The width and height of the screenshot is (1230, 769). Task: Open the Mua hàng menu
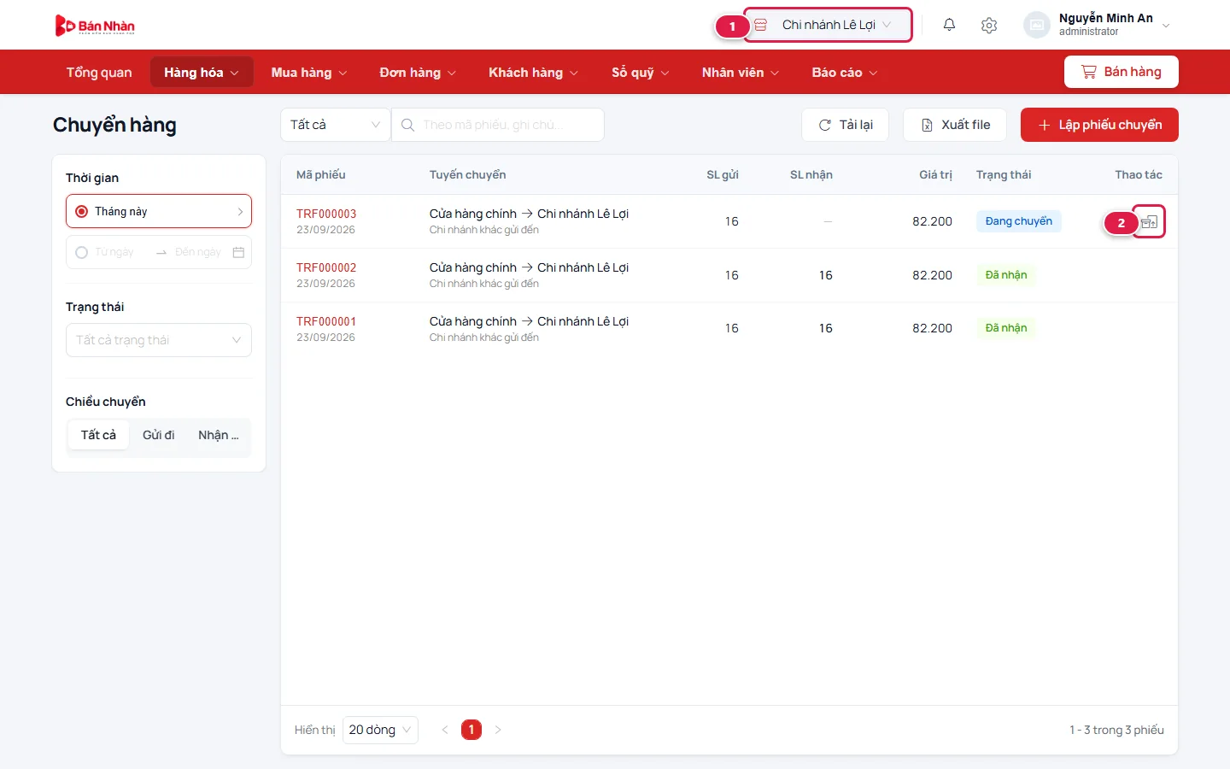coord(309,73)
